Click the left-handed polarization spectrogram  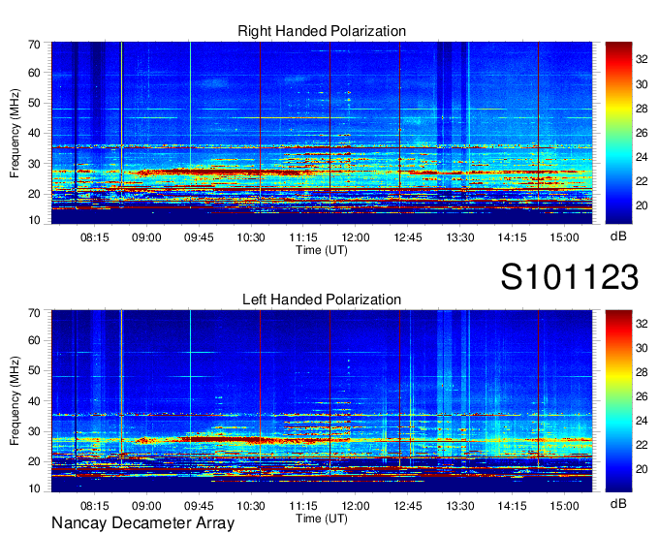[322, 400]
